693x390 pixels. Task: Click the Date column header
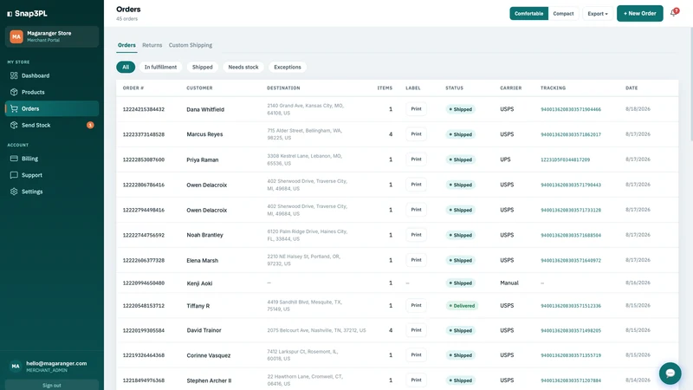(631, 88)
